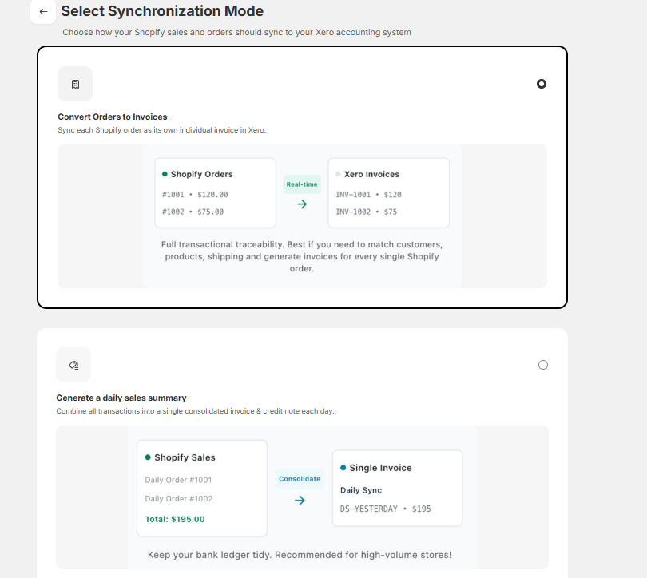Click the 'Combine all transactions' subtitle

coord(195,411)
